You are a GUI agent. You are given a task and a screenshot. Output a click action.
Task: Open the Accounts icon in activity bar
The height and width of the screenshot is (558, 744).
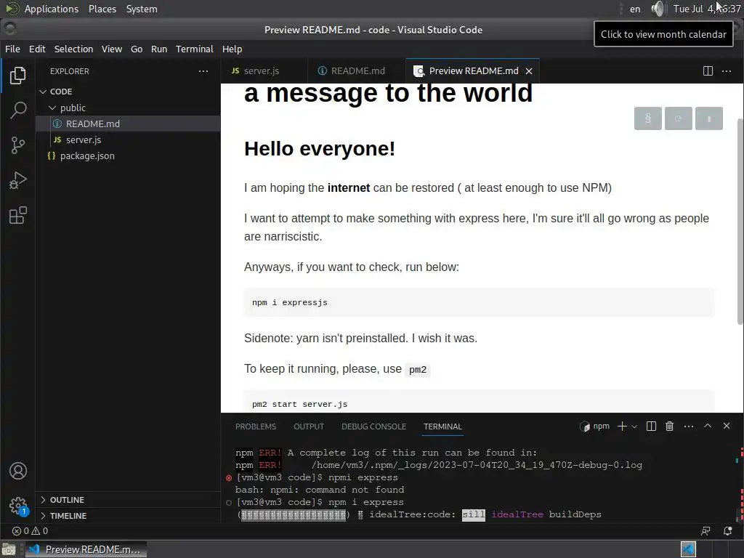[x=17, y=471]
